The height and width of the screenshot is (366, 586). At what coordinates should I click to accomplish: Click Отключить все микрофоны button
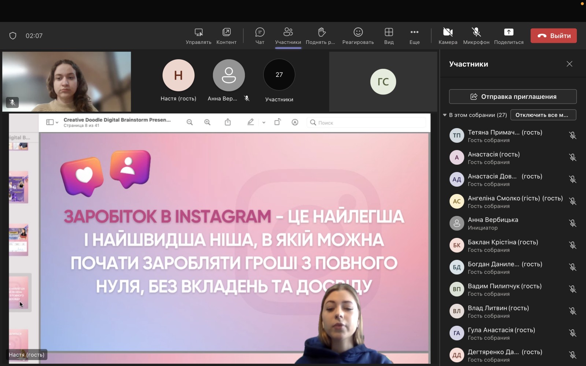[x=543, y=115]
